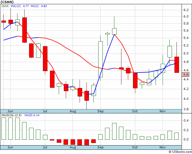Click Oct on the price chart time axis
The width and height of the screenshot is (192, 154).
(135, 111)
